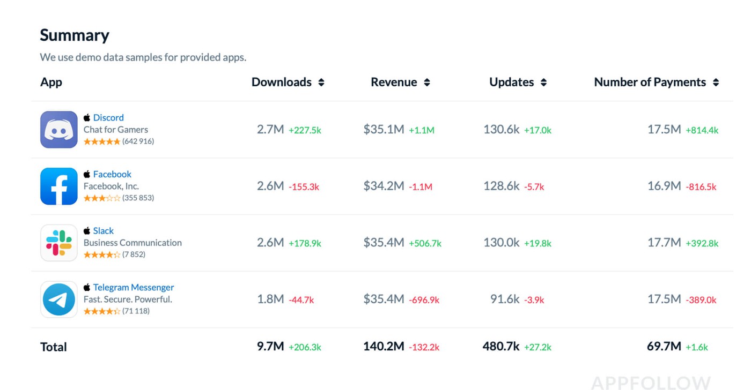Click Discord's star rating
The image size is (751, 390).
[102, 141]
